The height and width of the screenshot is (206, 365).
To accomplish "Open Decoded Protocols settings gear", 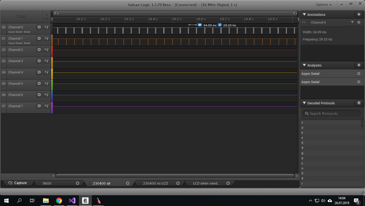I will click(x=359, y=103).
